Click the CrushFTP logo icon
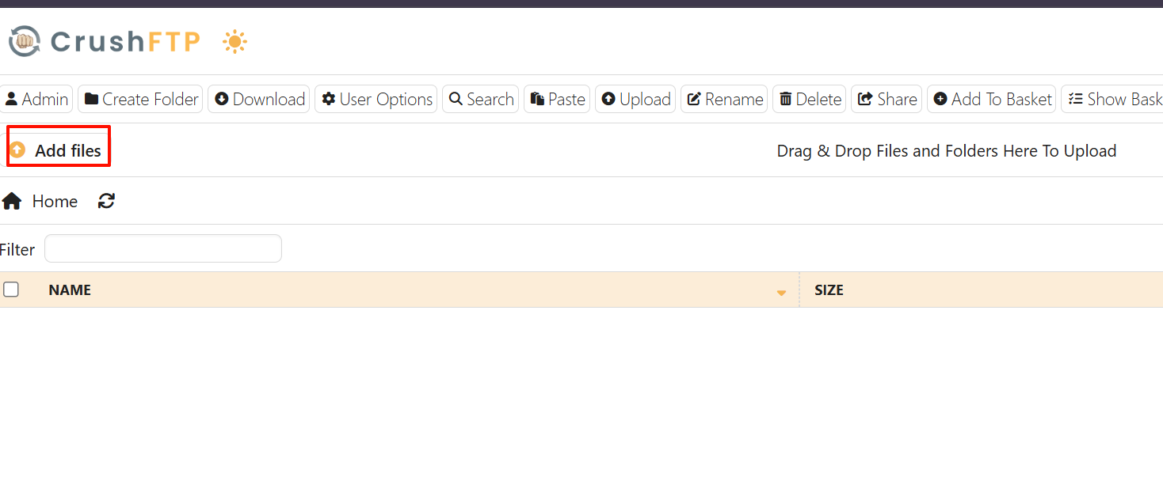This screenshot has height=492, width=1163. coord(25,41)
